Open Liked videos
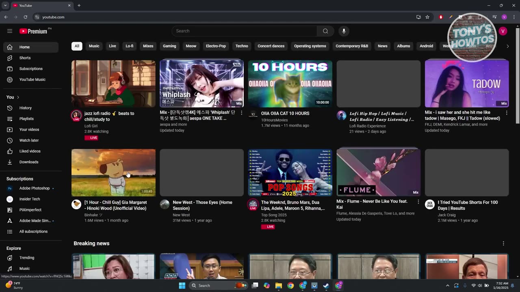Viewport: 520px width, 292px height. (x=31, y=151)
